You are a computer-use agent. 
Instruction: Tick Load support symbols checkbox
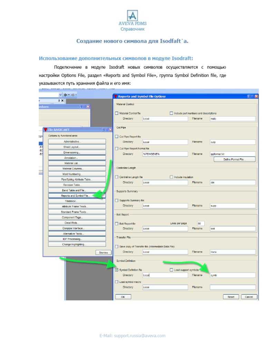point(171,270)
